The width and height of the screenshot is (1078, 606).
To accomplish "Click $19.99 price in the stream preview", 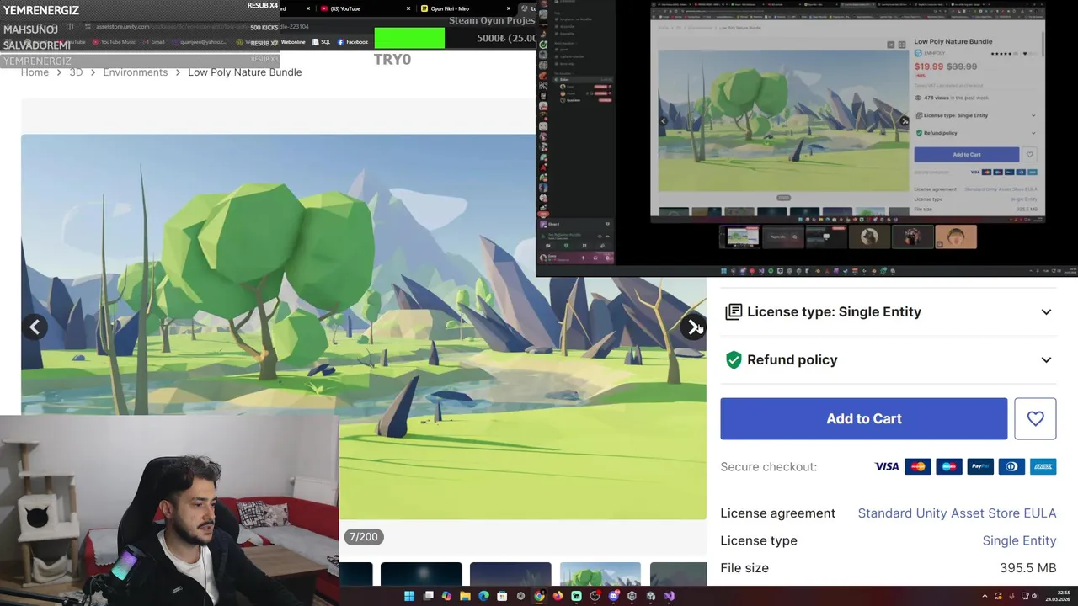I will tap(929, 66).
